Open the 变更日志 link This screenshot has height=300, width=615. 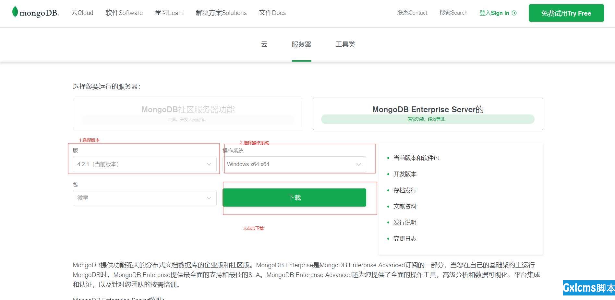pyautogui.click(x=405, y=239)
